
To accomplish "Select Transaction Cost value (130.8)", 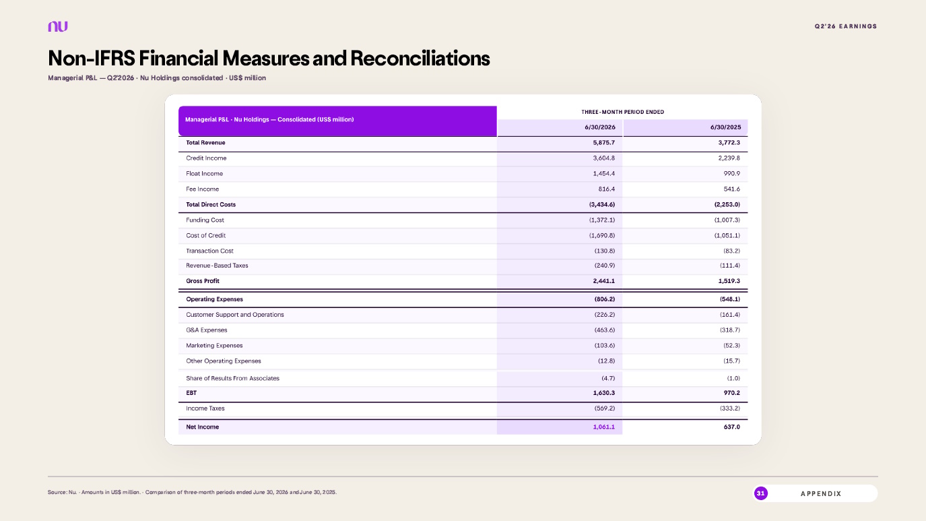I will [604, 251].
